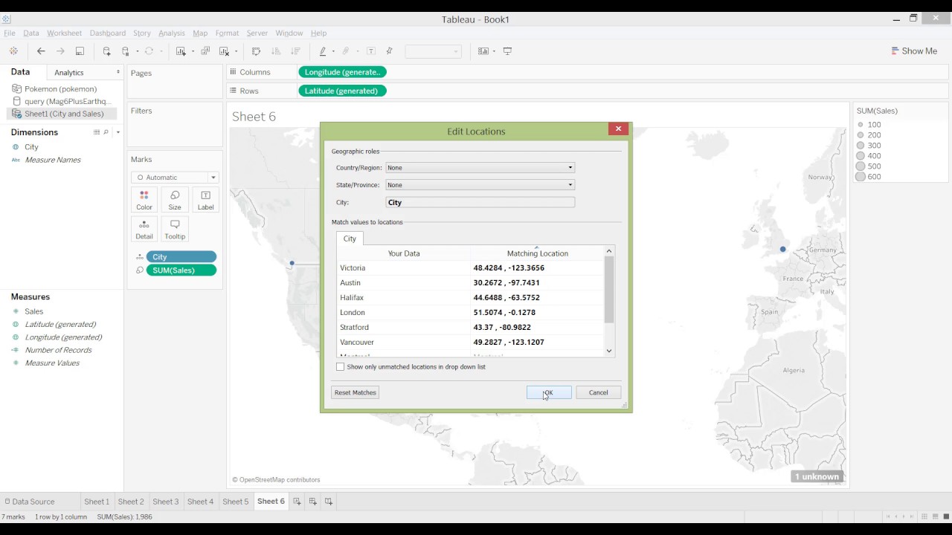Click the 1 unknown indicator
Viewport: 952px width, 535px height.
coord(817,477)
